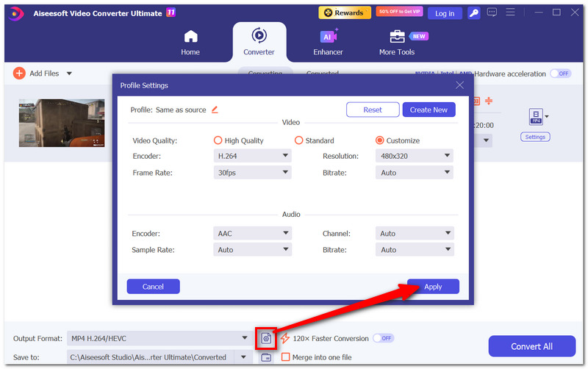
Task: Click the Aiseesoft app logo icon
Action: [x=15, y=13]
